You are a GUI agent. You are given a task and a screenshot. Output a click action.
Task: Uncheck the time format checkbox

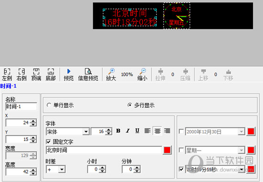click(x=181, y=169)
